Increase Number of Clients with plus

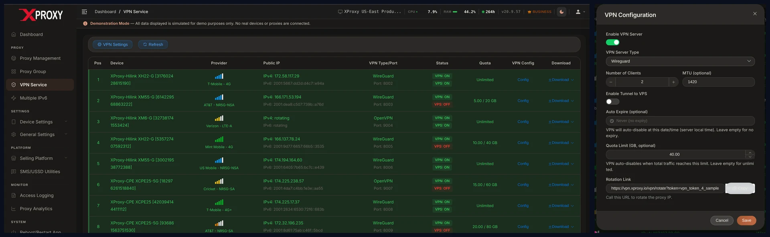[673, 82]
